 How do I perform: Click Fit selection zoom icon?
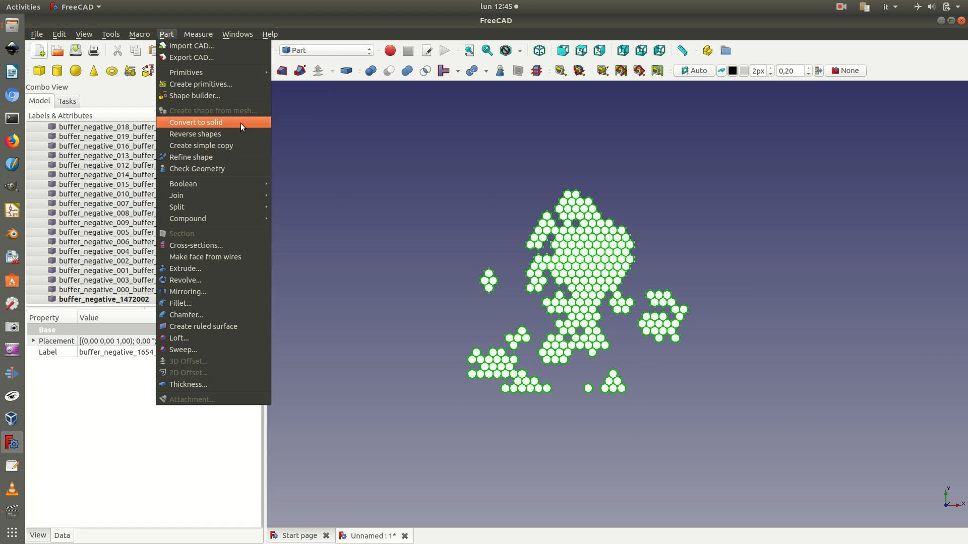pos(487,50)
